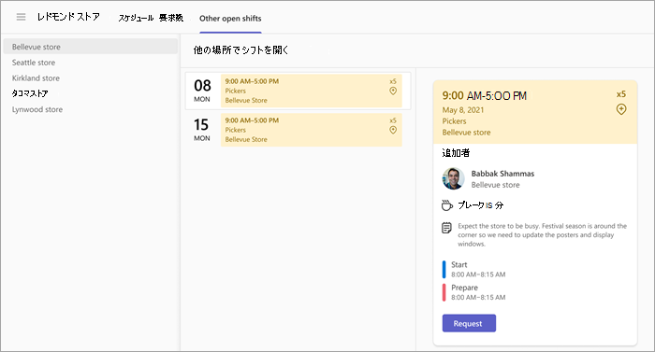
Task: Click the Request button
Action: (469, 323)
